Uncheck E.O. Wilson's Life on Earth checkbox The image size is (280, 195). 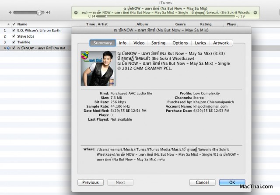14,30
